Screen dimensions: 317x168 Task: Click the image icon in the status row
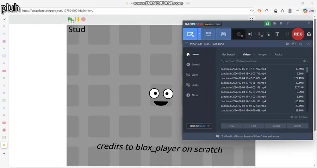pyautogui.click(x=294, y=44)
